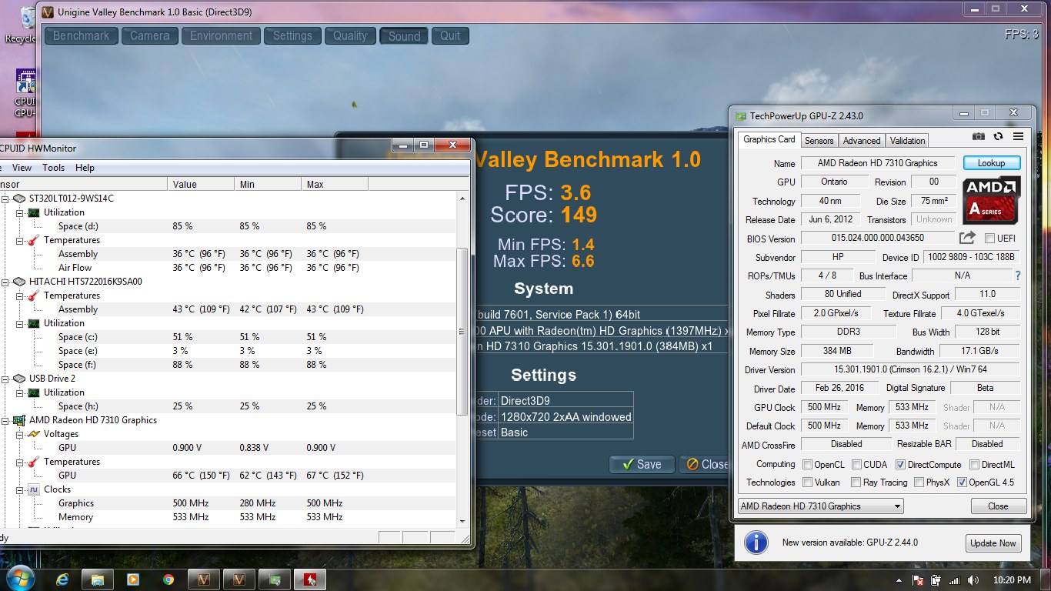Switch to the Advanced tab in GPU-Z
This screenshot has height=591, width=1051.
point(862,141)
